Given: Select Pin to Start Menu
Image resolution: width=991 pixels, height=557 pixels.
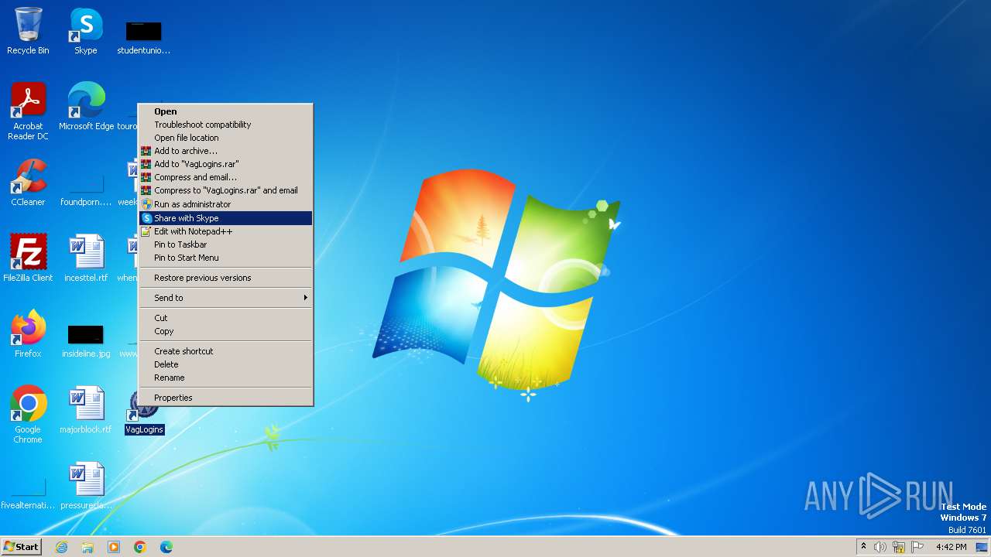Looking at the screenshot, I should [x=225, y=258].
